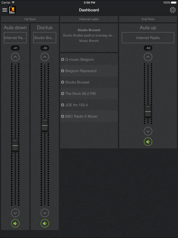
Task: Tap the Wi-Fi status icon
Action: 13,2
